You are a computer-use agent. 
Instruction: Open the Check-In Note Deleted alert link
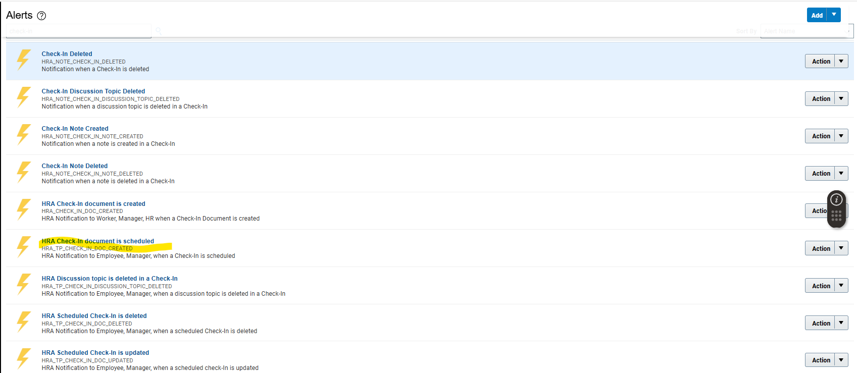point(75,166)
